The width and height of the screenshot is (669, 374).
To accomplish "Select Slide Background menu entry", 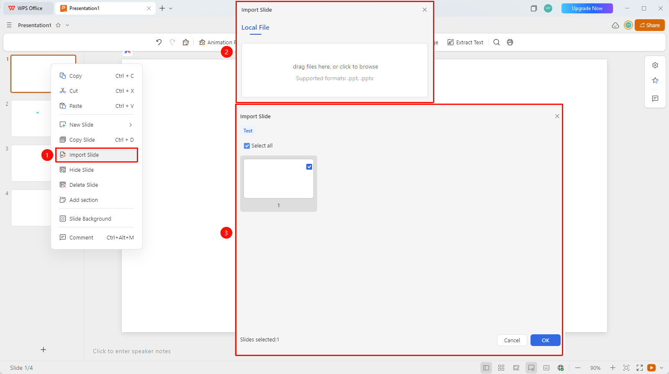I will 97,219.
